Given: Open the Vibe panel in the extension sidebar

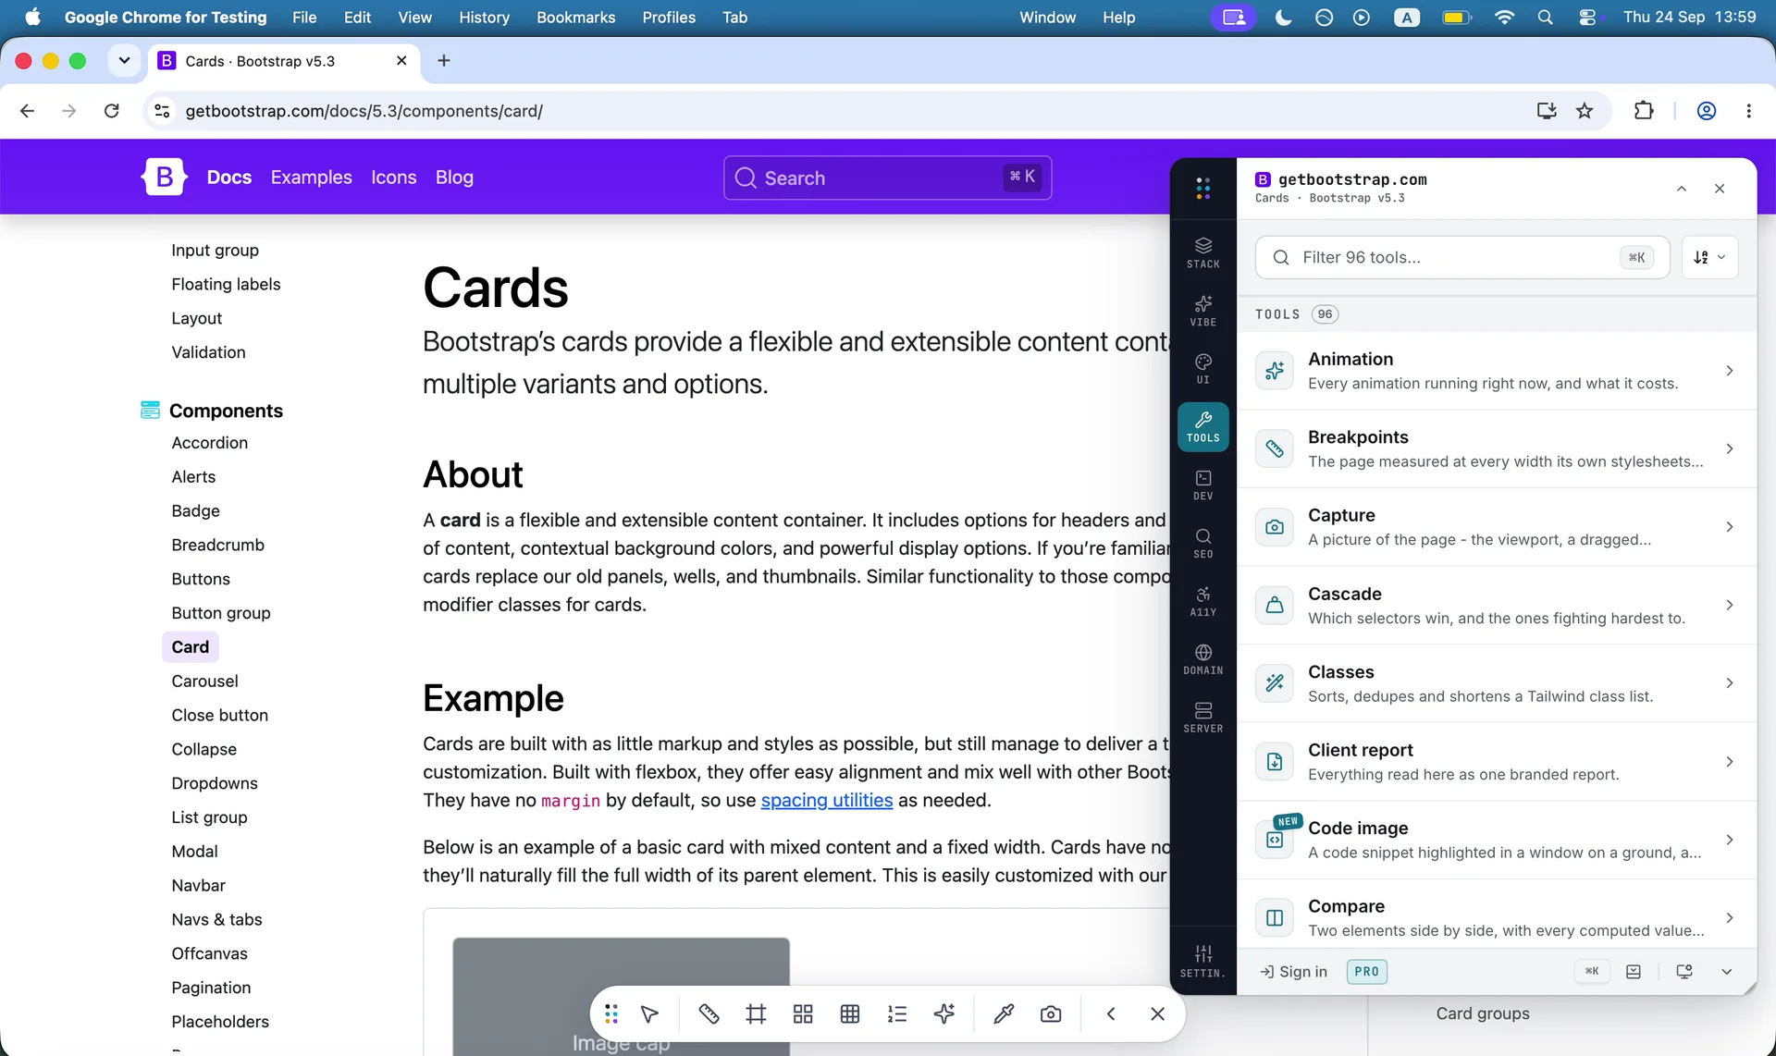Looking at the screenshot, I should pyautogui.click(x=1202, y=310).
